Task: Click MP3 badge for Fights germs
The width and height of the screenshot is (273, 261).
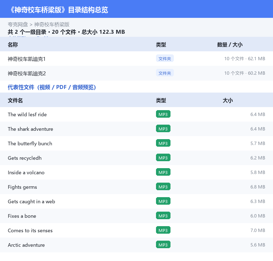Action: click(x=163, y=187)
